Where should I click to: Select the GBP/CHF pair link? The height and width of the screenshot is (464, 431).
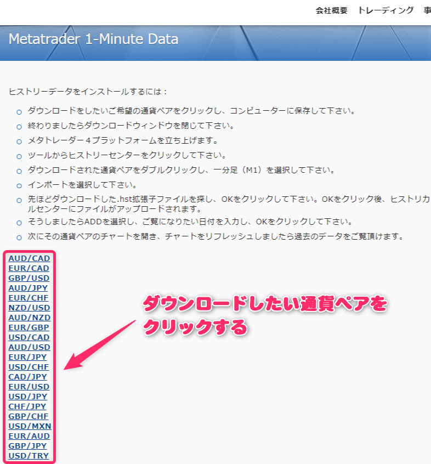[x=29, y=416]
